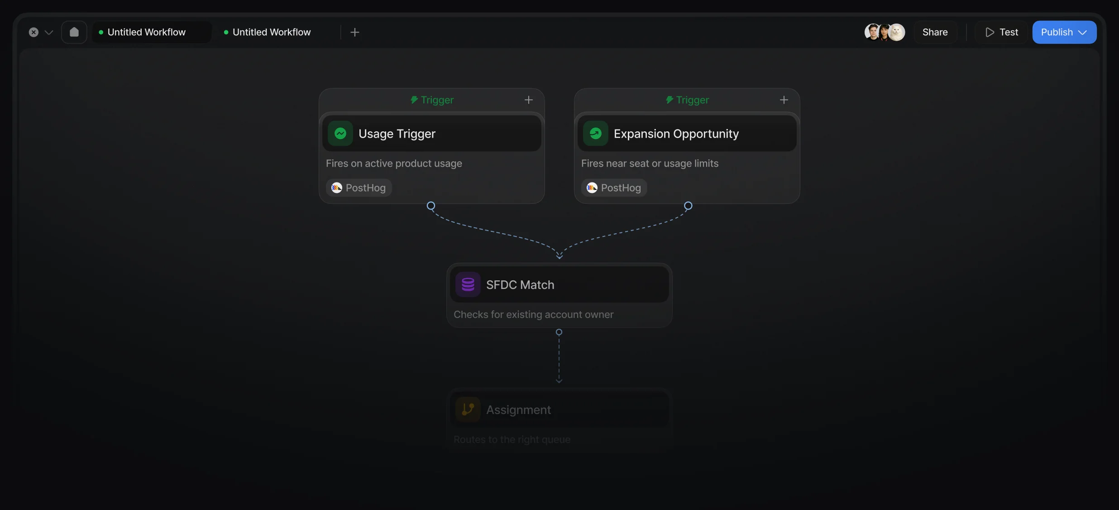Click the Usage Trigger green chart icon
The image size is (1119, 510).
click(x=340, y=134)
